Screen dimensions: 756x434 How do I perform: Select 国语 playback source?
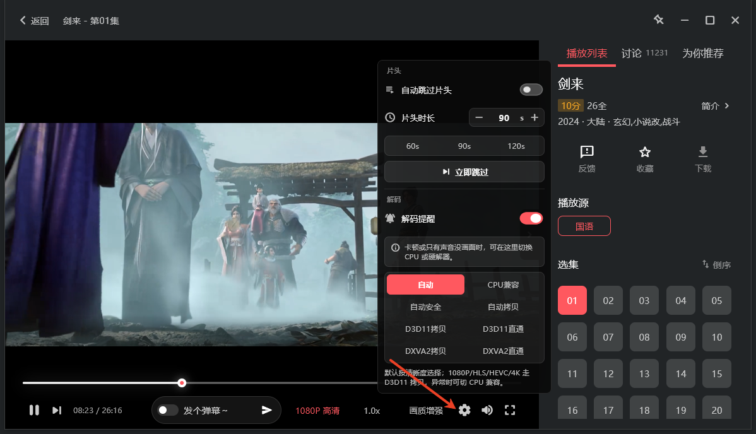pyautogui.click(x=584, y=226)
